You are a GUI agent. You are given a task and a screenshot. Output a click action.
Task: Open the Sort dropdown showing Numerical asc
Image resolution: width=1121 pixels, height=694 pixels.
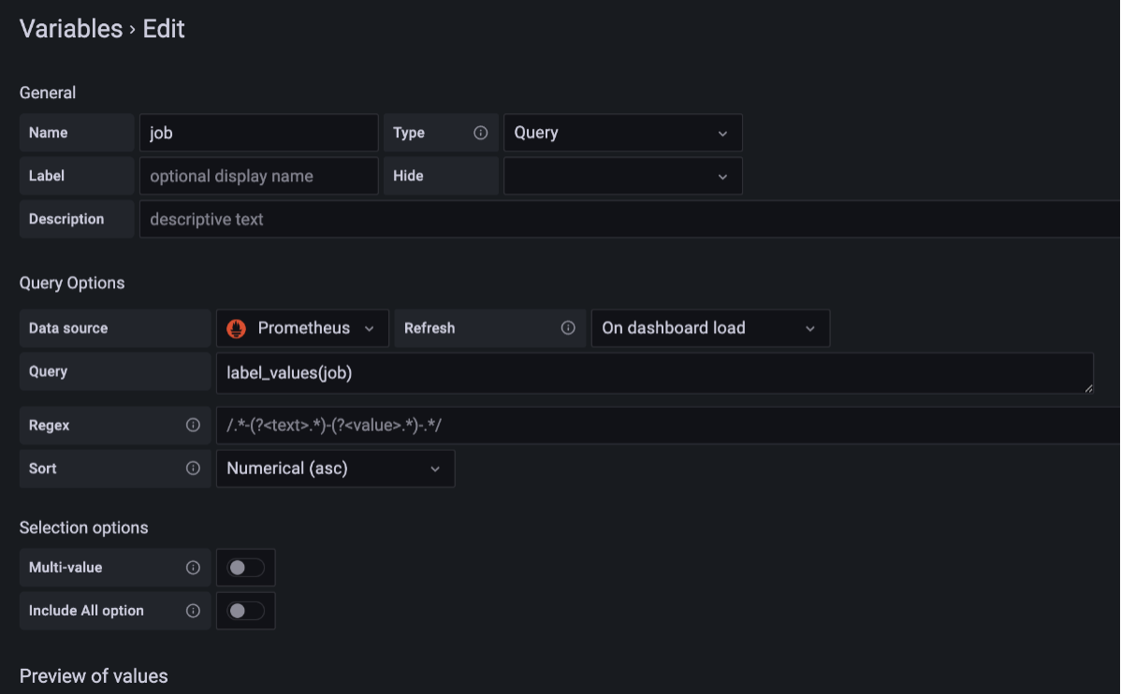click(x=335, y=468)
